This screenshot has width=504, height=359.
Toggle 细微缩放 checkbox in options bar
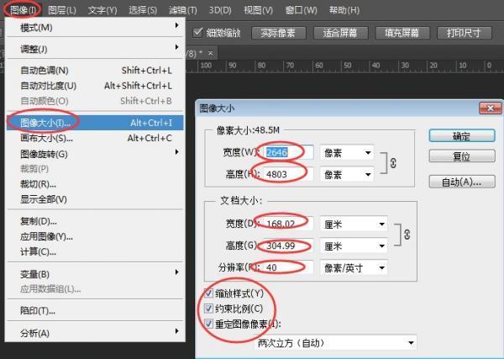pyautogui.click(x=197, y=34)
